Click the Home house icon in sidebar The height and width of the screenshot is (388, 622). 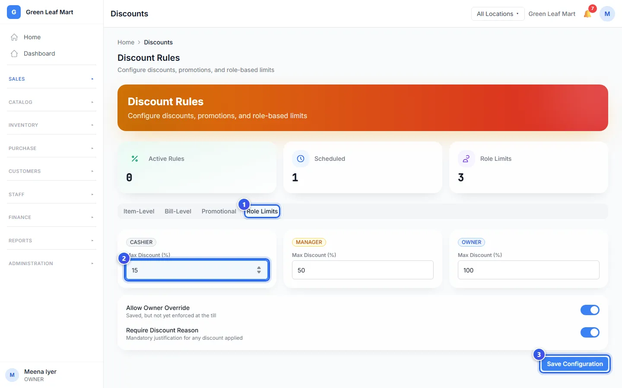point(14,37)
